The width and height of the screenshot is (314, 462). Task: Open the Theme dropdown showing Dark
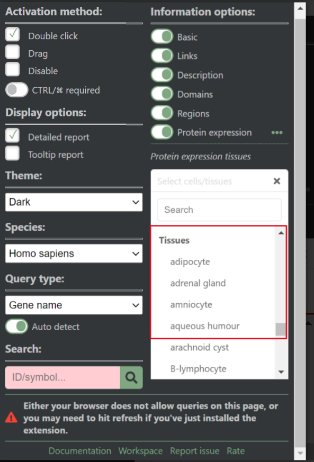(74, 202)
